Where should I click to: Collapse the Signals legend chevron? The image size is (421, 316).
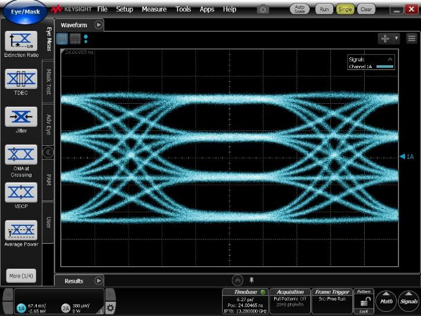click(390, 59)
